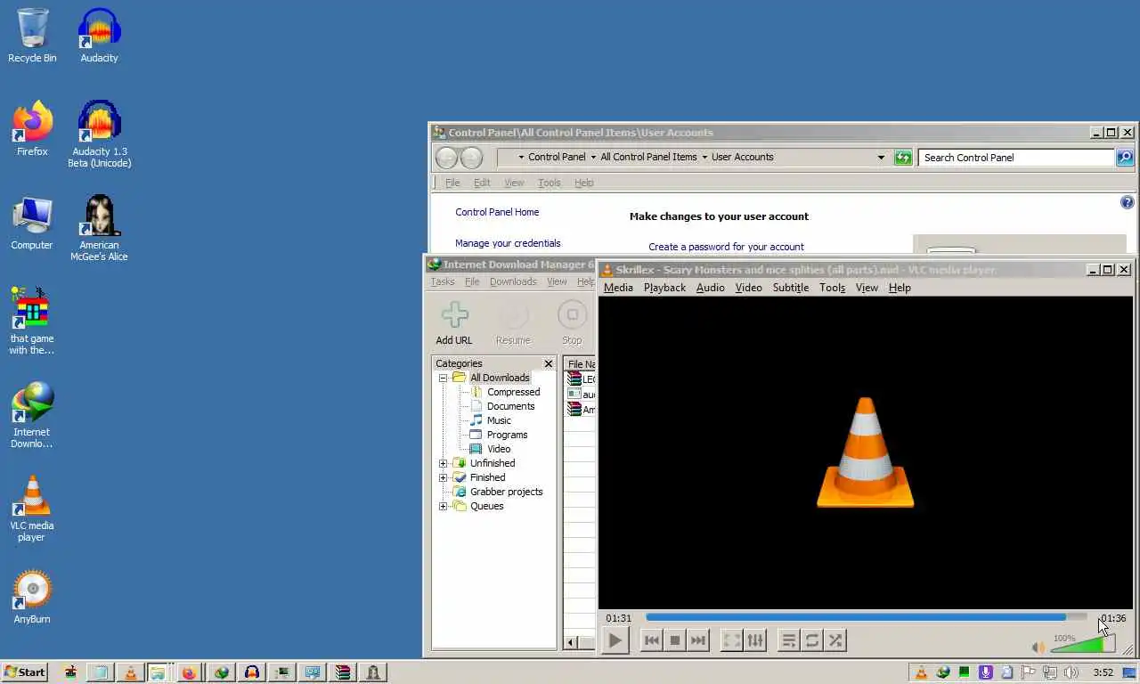Select Music category in IDM
The width and height of the screenshot is (1140, 684).
click(x=499, y=420)
